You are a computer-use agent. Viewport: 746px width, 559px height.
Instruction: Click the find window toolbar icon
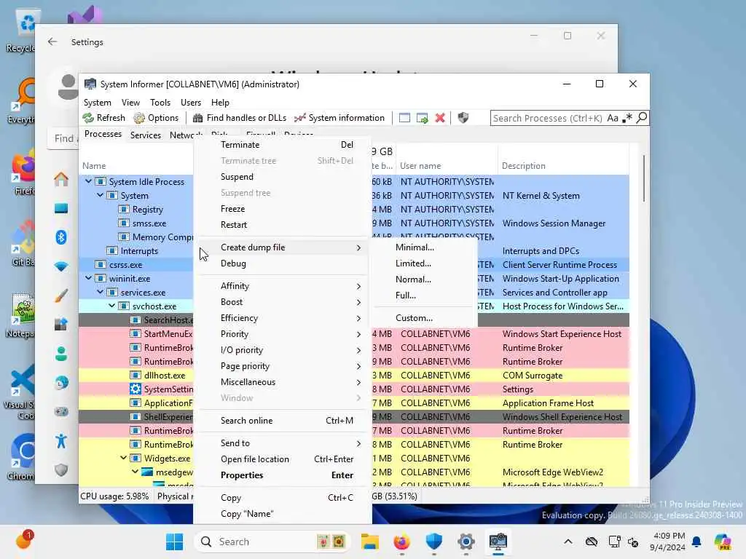click(404, 118)
